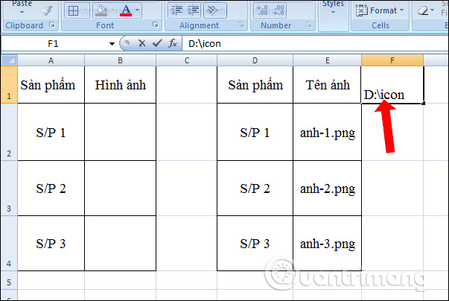This screenshot has height=301, width=449.
Task: Click the red Font Color A icon
Action: click(126, 10)
